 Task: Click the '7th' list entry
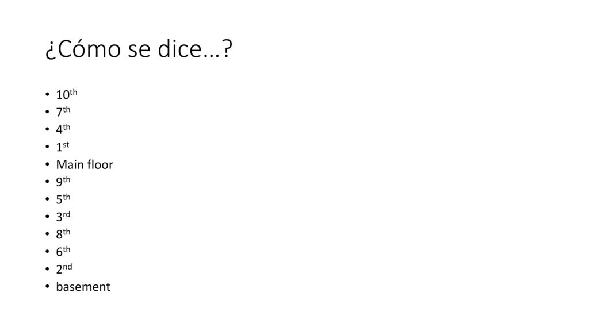pos(63,111)
